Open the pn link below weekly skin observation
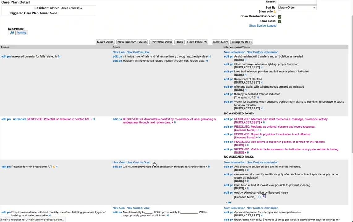The image size is (353, 222). point(229,202)
